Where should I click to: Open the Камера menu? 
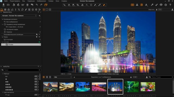pos(51,1)
